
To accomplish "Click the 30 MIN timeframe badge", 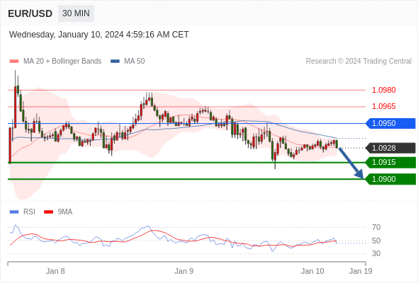I will point(76,13).
